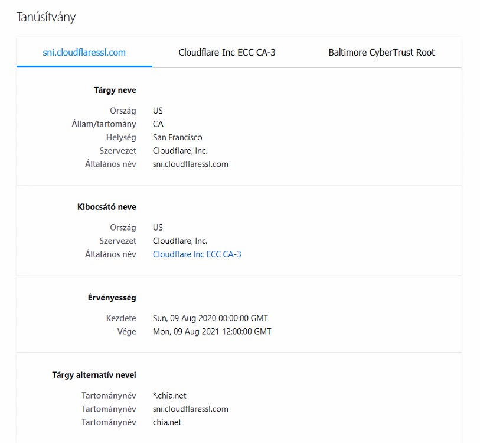
Task: Click the US value under Tárgy neve
Action: [158, 111]
